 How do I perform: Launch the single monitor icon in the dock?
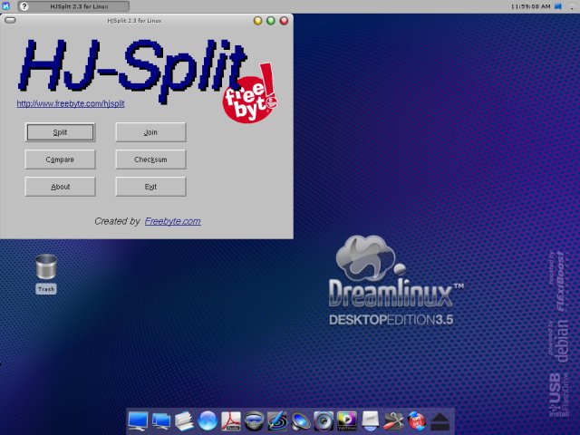coord(138,420)
